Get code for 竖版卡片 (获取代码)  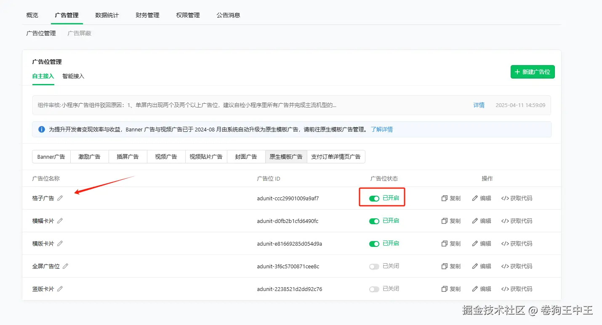click(x=517, y=289)
